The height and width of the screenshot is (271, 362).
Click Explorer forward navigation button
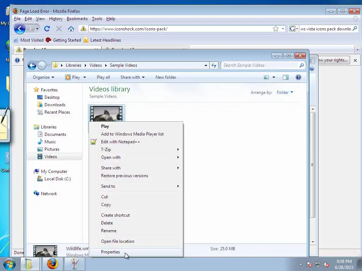click(42, 65)
